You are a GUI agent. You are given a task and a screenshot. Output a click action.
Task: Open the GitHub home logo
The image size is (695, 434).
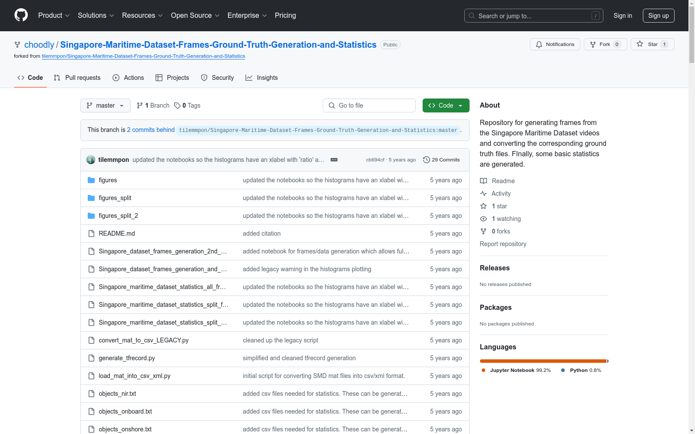21,15
